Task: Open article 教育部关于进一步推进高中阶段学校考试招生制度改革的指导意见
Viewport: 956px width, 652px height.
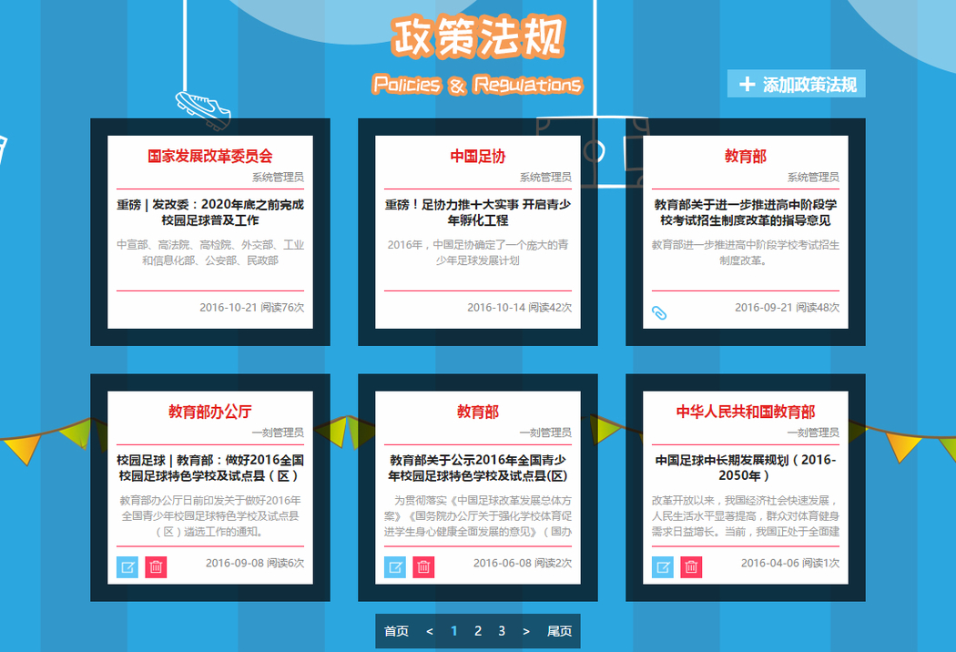Action: [x=746, y=212]
